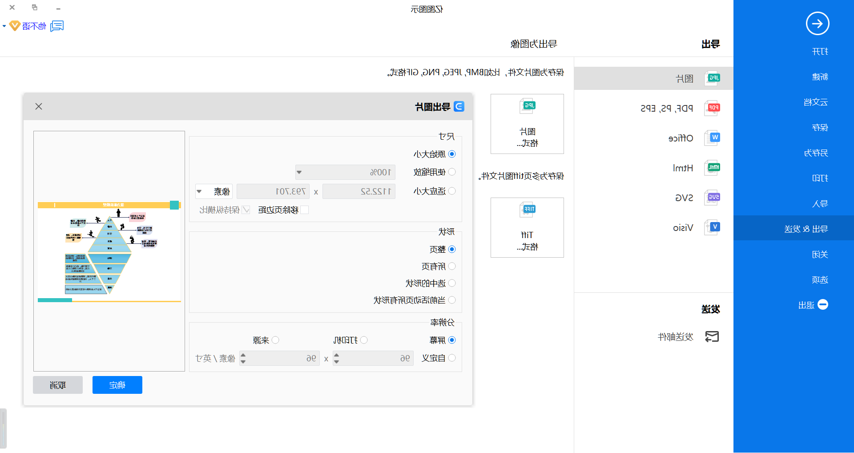Image resolution: width=854 pixels, height=453 pixels.
Task: Click the pyramid diagram preview thumbnail
Action: [109, 252]
